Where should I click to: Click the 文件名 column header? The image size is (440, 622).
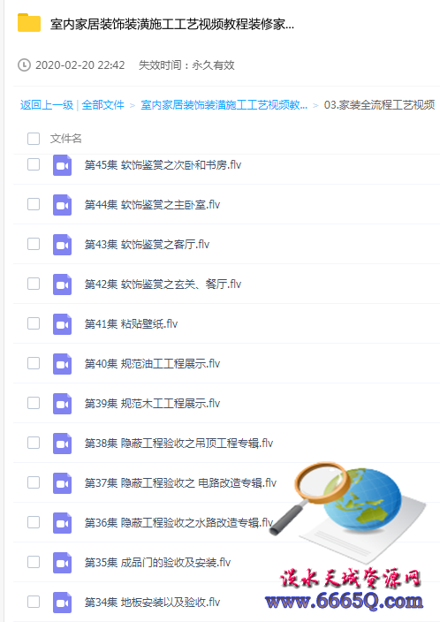coord(66,139)
